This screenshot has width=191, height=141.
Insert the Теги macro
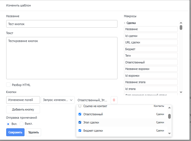(151, 56)
